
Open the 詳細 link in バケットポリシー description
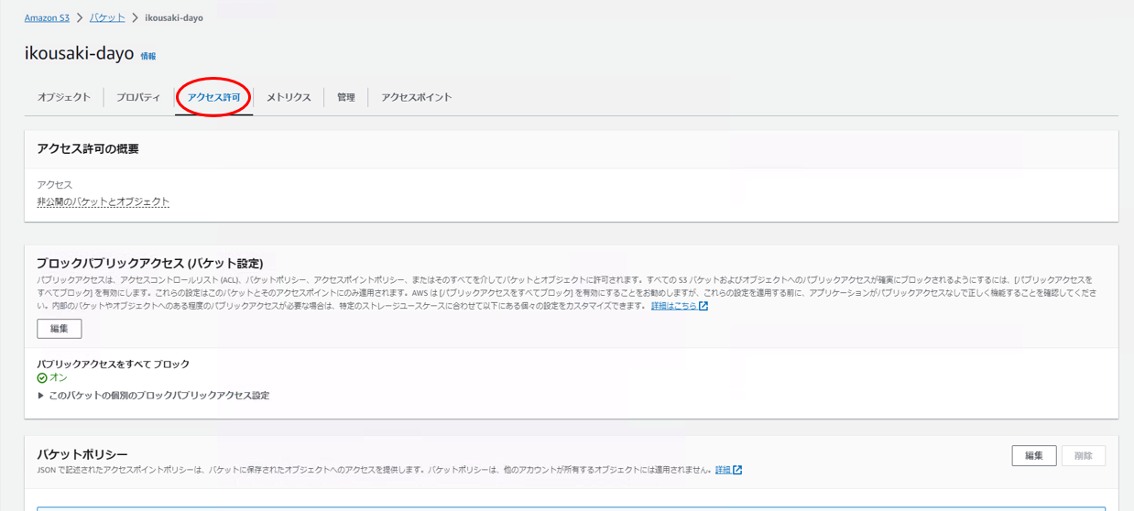723,470
